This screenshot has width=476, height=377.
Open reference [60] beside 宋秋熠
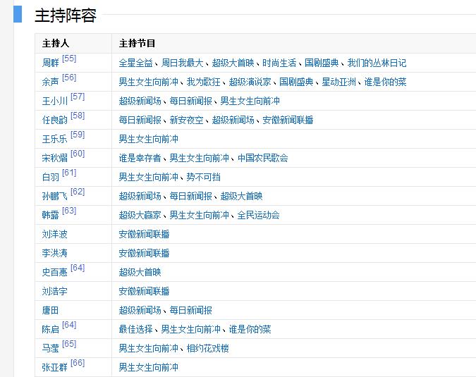pyautogui.click(x=78, y=154)
